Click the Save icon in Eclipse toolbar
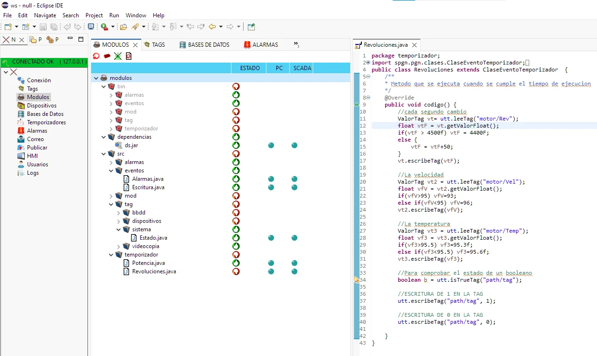Viewport: 597px width, 356px height. 43,27
